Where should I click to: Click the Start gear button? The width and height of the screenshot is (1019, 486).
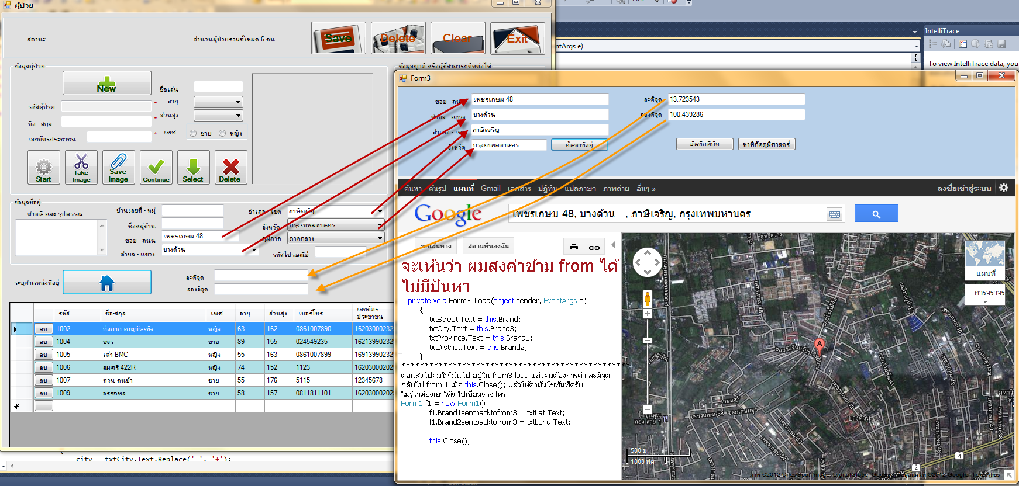point(44,168)
